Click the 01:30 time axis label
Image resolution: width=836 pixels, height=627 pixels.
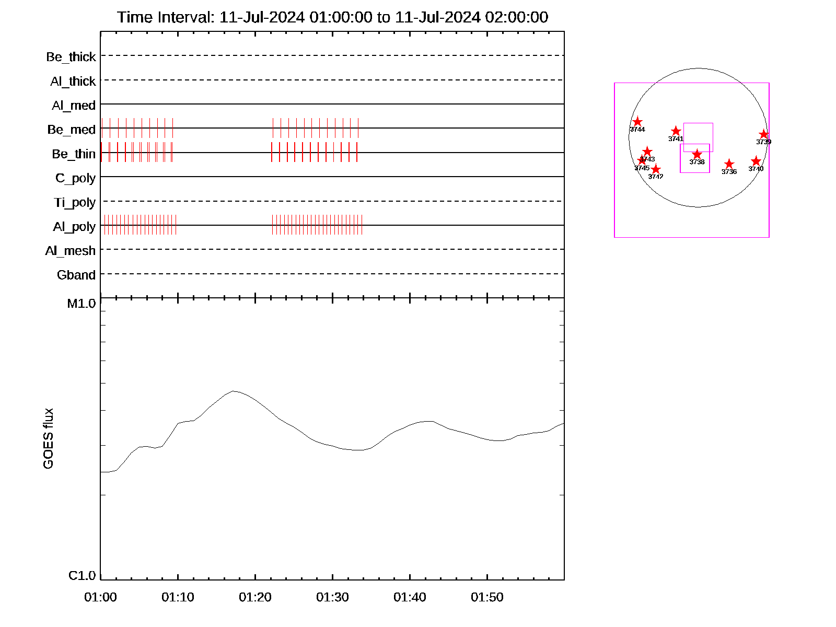332,597
